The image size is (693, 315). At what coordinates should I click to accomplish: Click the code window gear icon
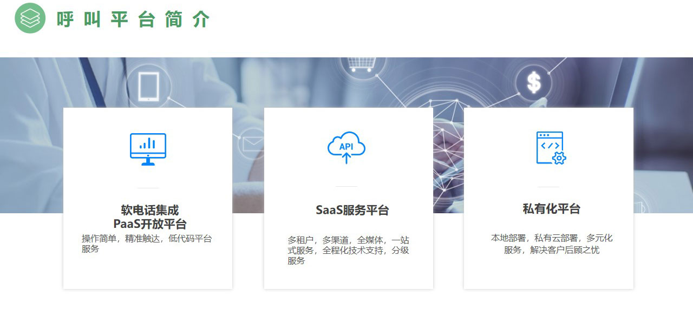pos(550,148)
